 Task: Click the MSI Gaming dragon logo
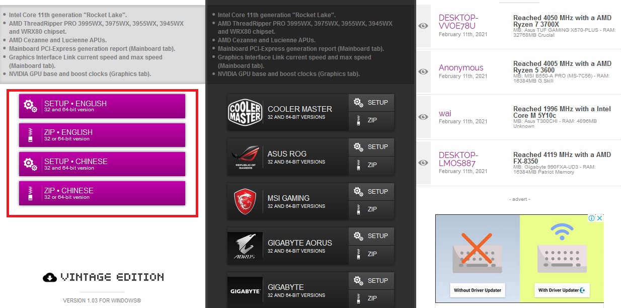pyautogui.click(x=245, y=201)
